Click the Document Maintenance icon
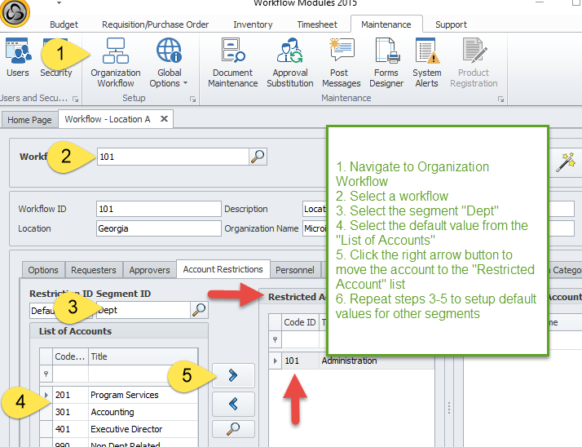This screenshot has height=447, width=582. click(231, 62)
